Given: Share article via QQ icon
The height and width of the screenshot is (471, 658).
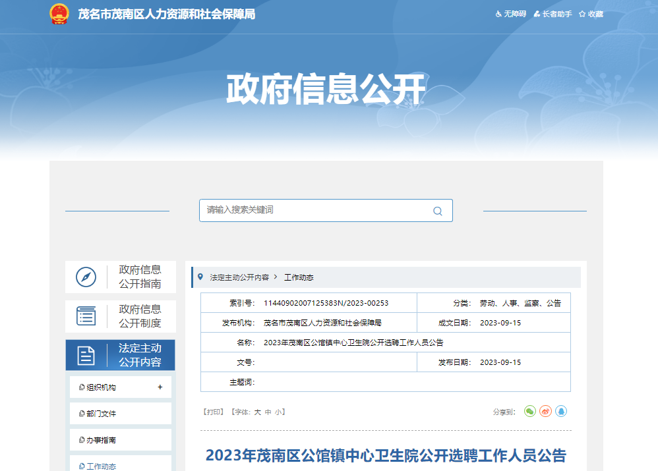Looking at the screenshot, I should [x=561, y=411].
